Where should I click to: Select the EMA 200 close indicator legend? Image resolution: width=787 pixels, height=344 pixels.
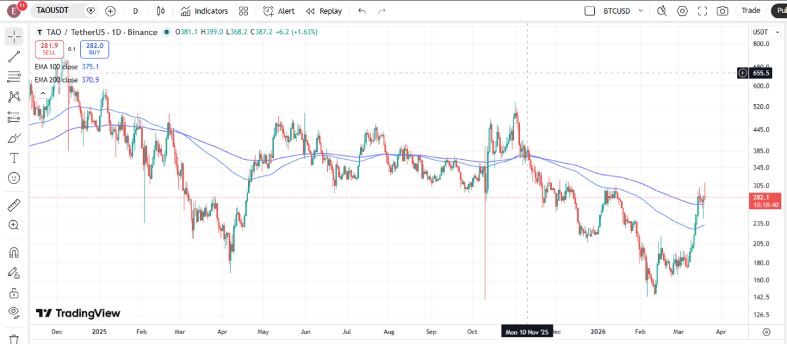(56, 80)
